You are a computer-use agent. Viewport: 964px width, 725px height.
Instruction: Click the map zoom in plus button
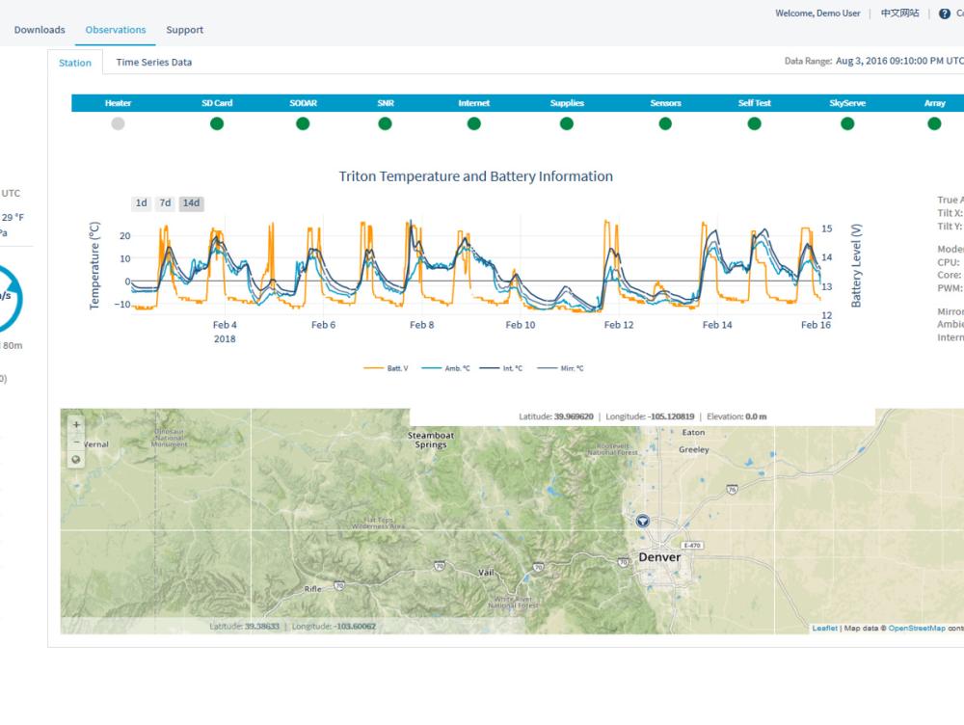(x=77, y=425)
